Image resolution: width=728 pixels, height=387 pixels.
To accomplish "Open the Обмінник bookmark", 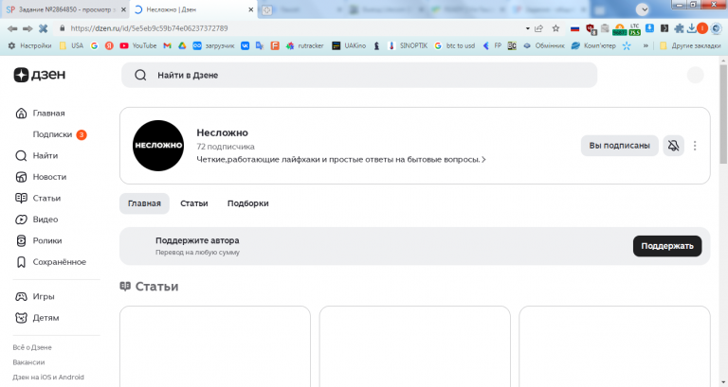I will coord(544,45).
